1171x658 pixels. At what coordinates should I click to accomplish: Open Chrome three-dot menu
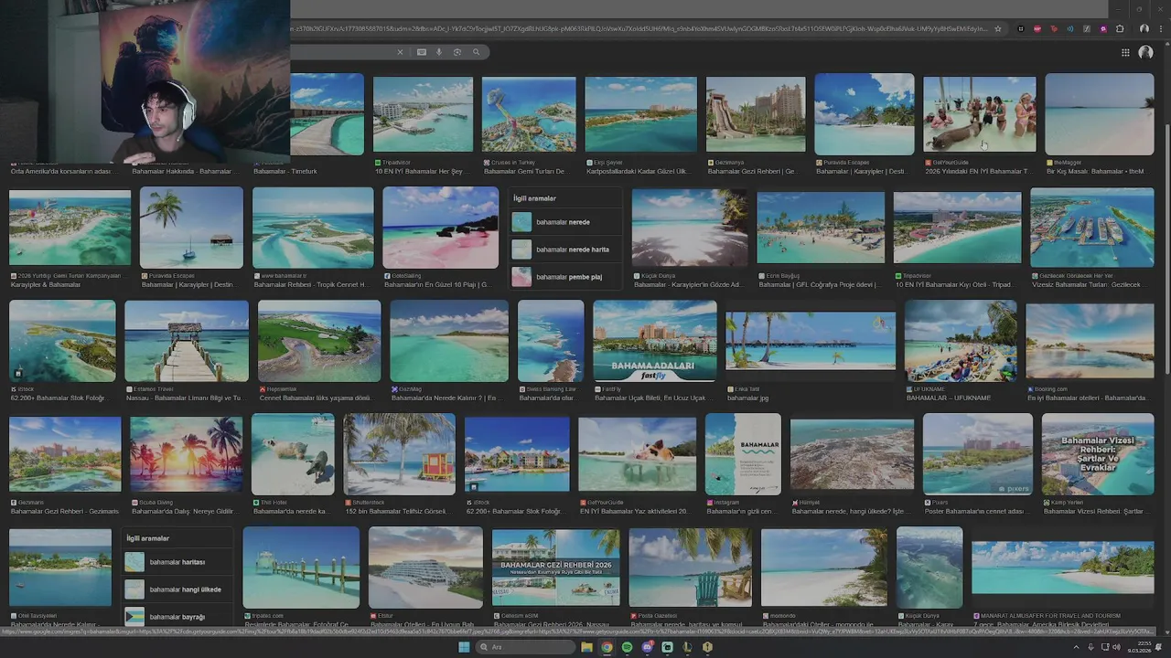[1160, 28]
